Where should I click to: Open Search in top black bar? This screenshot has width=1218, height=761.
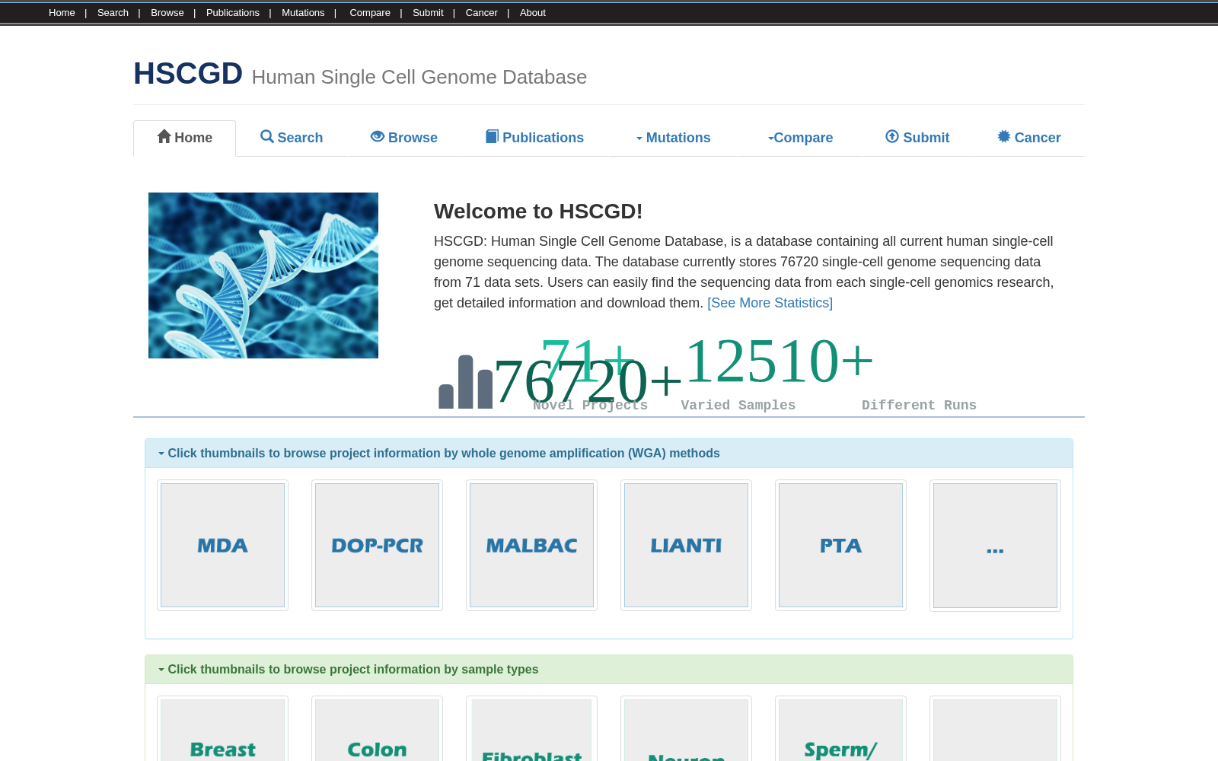(113, 13)
